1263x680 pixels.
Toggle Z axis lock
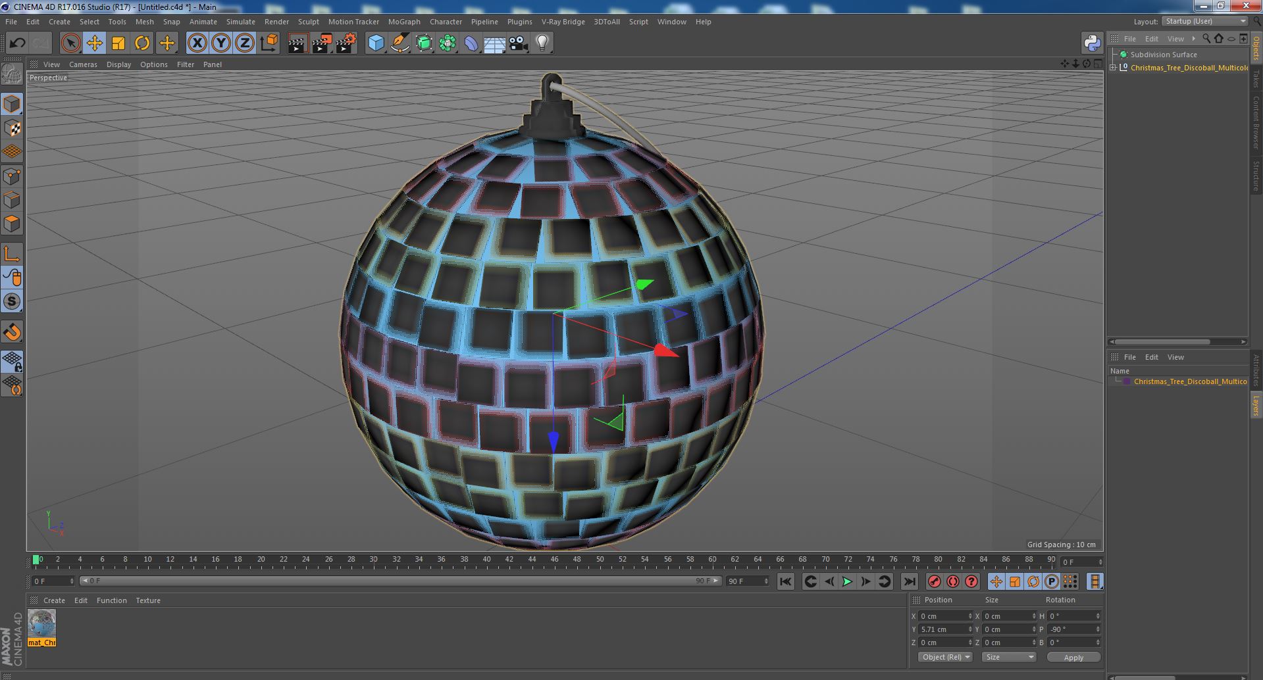[245, 43]
